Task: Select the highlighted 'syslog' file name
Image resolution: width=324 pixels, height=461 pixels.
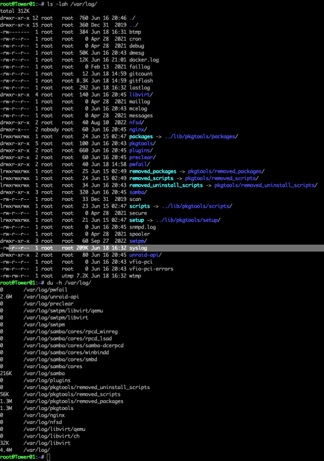Action: pos(138,248)
